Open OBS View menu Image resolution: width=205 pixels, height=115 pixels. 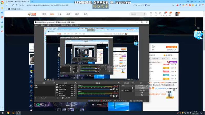48,25
